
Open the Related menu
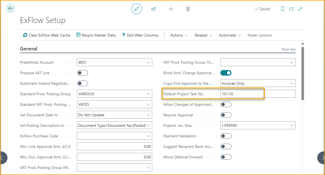[203, 35]
